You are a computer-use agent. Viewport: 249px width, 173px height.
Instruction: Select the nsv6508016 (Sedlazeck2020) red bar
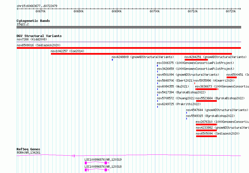129,48
